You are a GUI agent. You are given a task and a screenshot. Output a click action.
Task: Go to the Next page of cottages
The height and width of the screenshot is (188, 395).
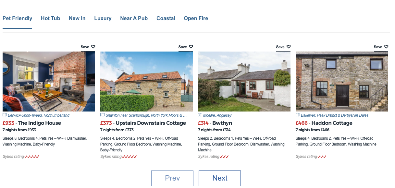[220, 178]
